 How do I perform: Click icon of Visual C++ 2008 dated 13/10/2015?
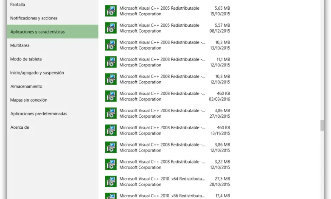(111, 45)
